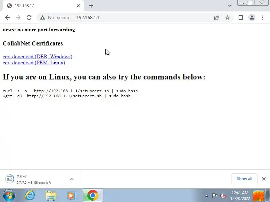Open a new tab with plus button
270x202 pixels.
pyautogui.click(x=91, y=6)
